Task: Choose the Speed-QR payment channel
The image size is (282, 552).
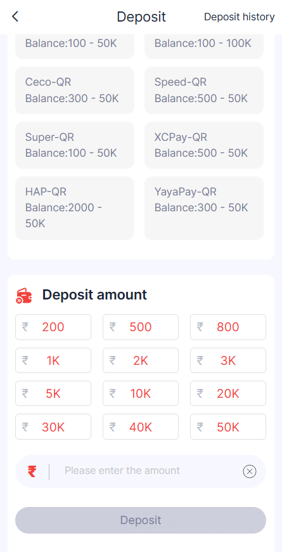Action: pyautogui.click(x=204, y=91)
